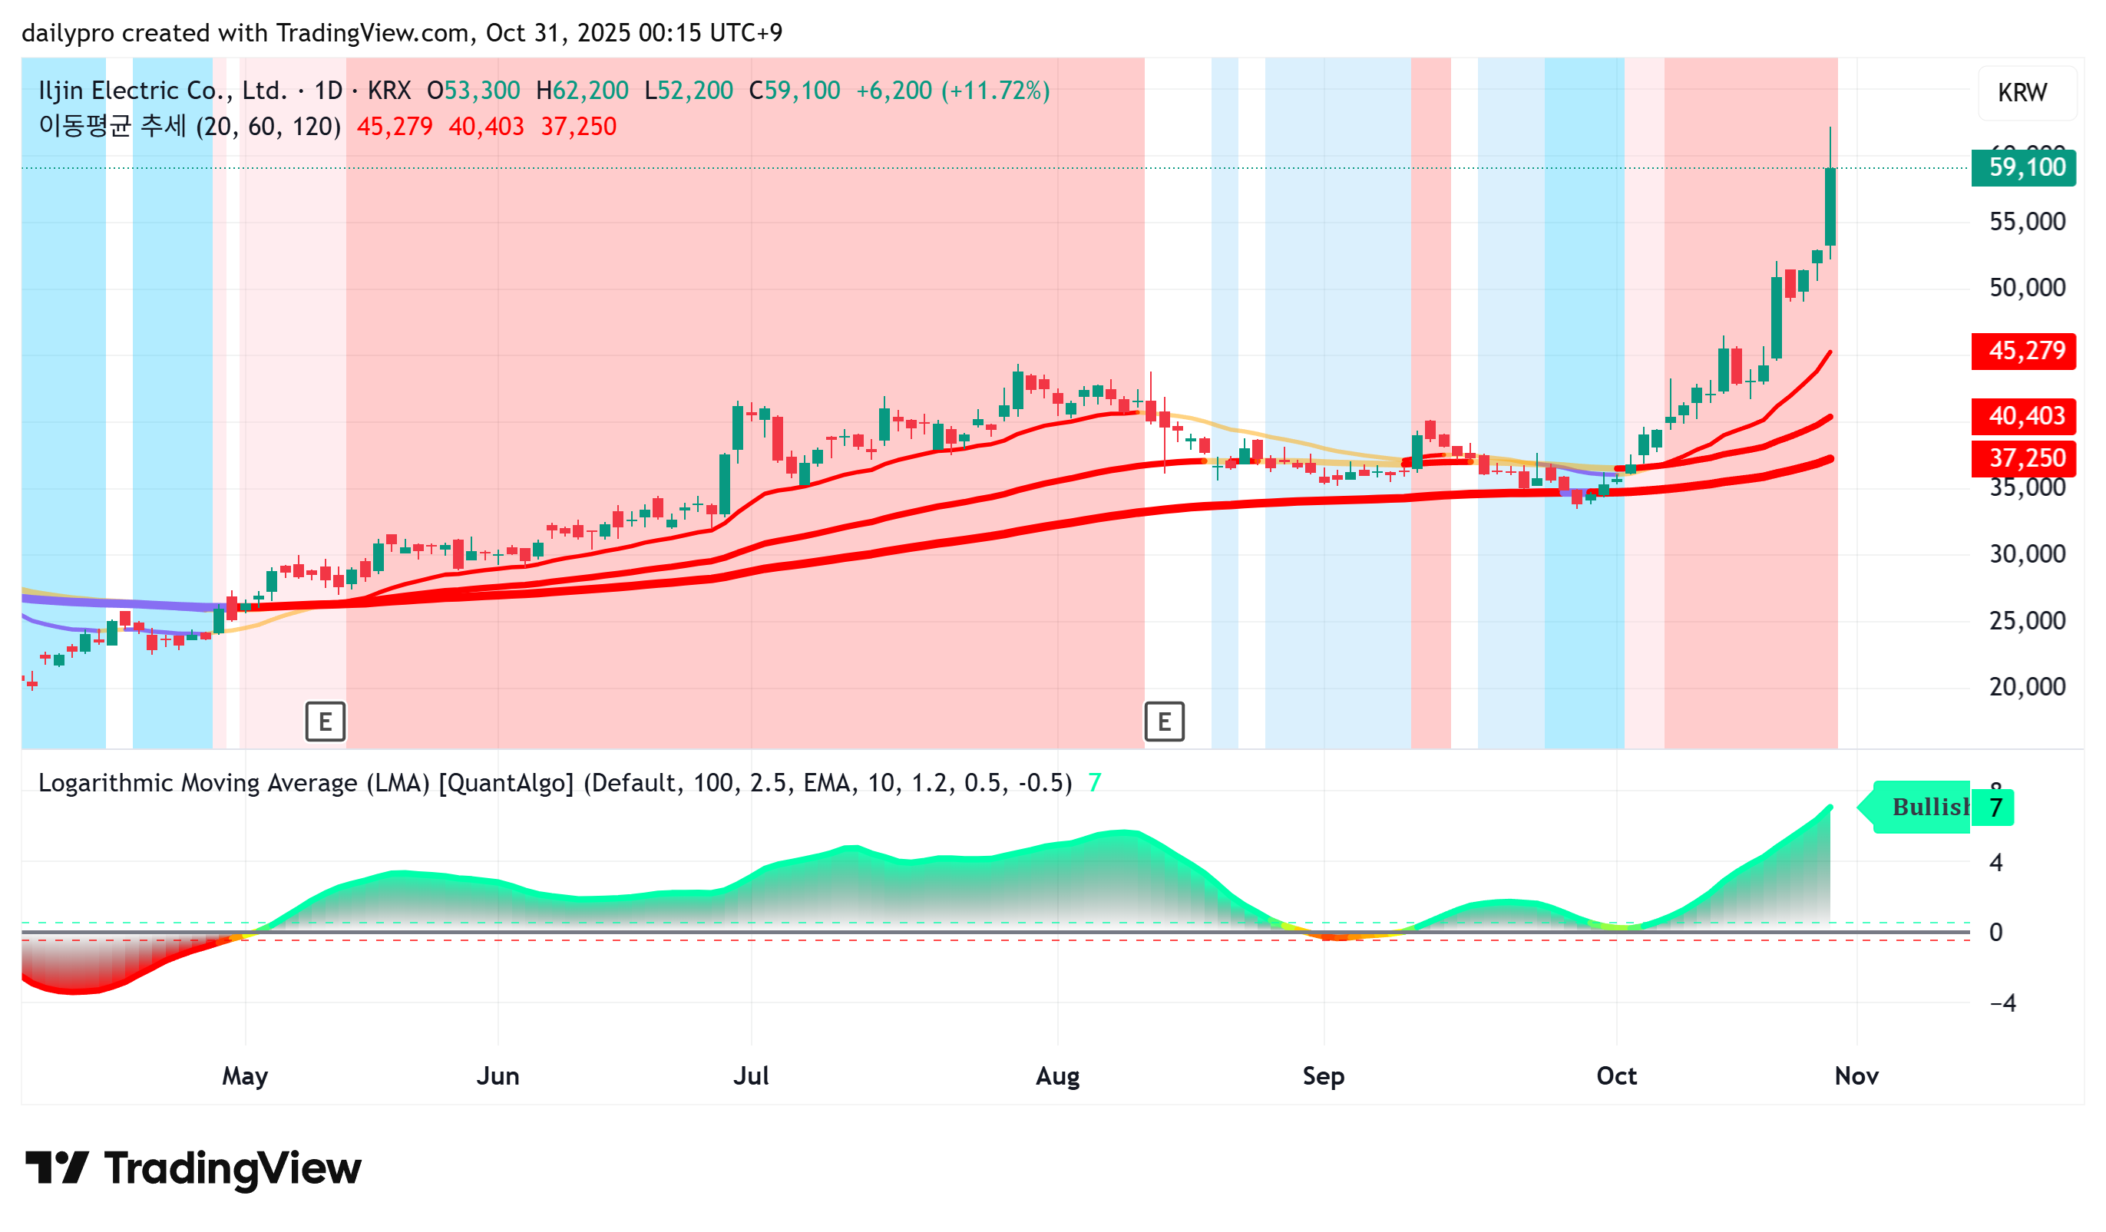Click the Bullish signal label on the indicator
Viewport: 2106px width, 1232px height.
click(1925, 807)
